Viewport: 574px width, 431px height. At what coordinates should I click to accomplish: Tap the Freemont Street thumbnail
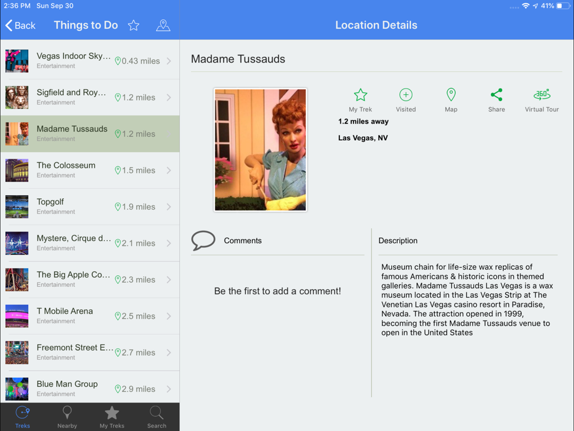click(17, 353)
